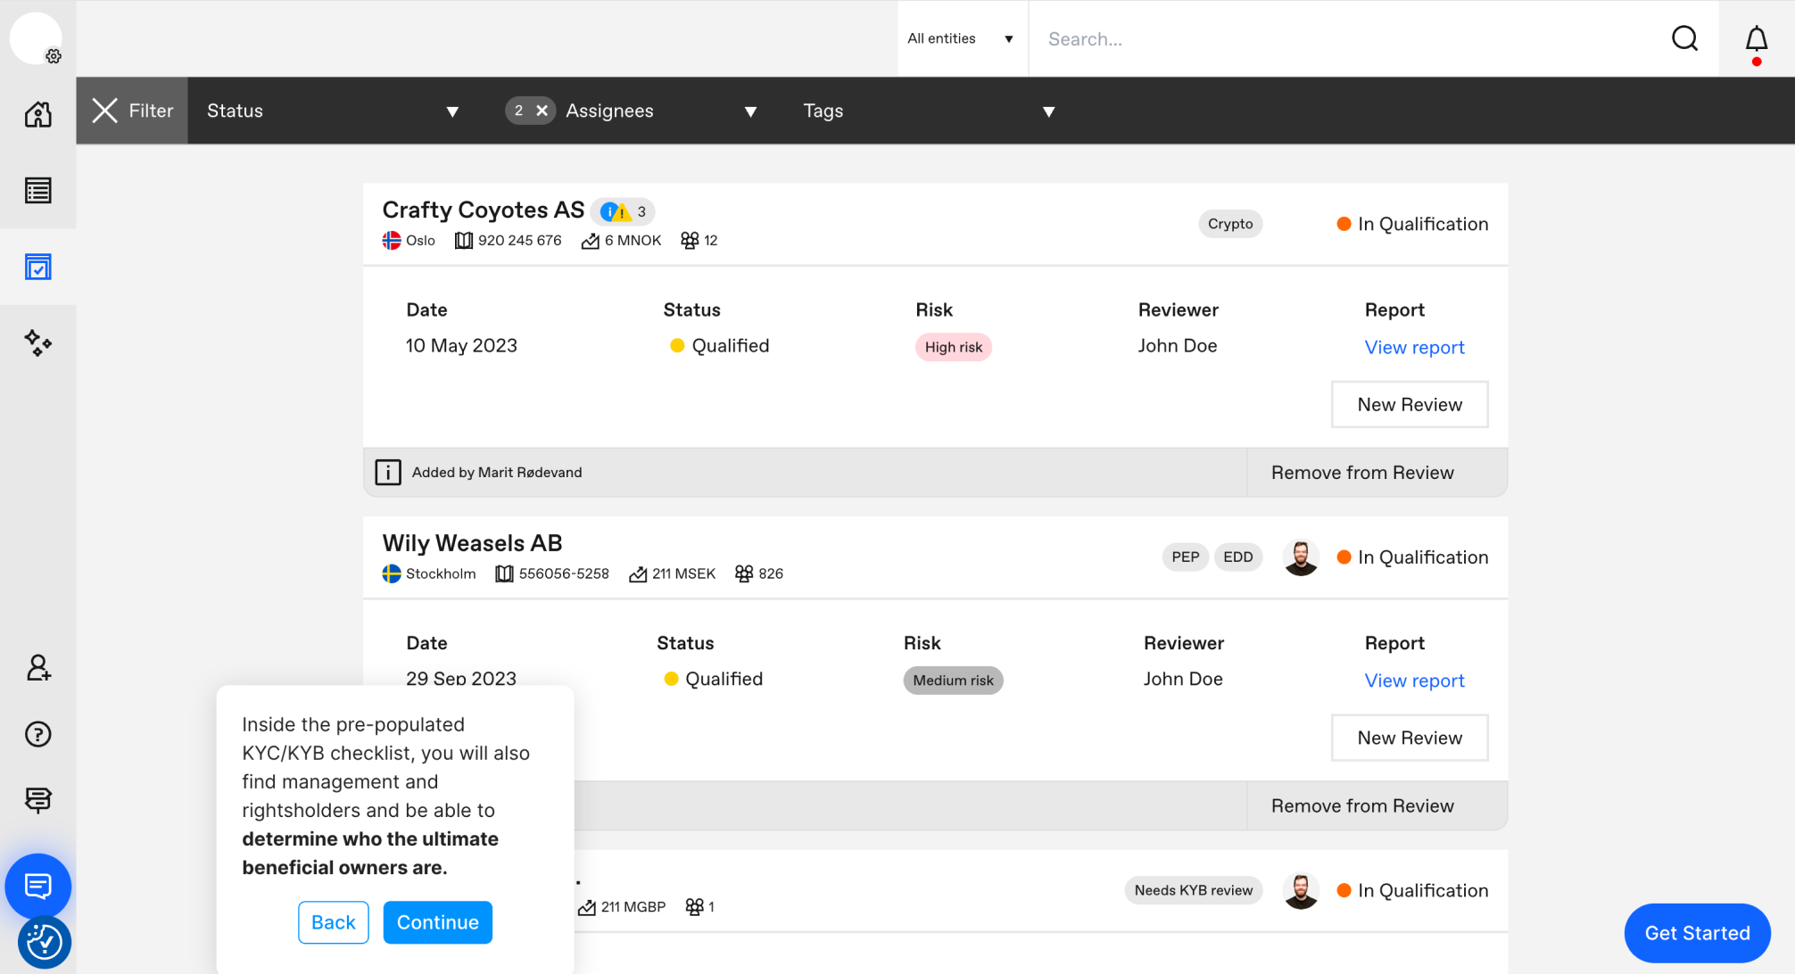Click the Crafty Coyotes alert badge
The width and height of the screenshot is (1795, 974).
coord(623,211)
